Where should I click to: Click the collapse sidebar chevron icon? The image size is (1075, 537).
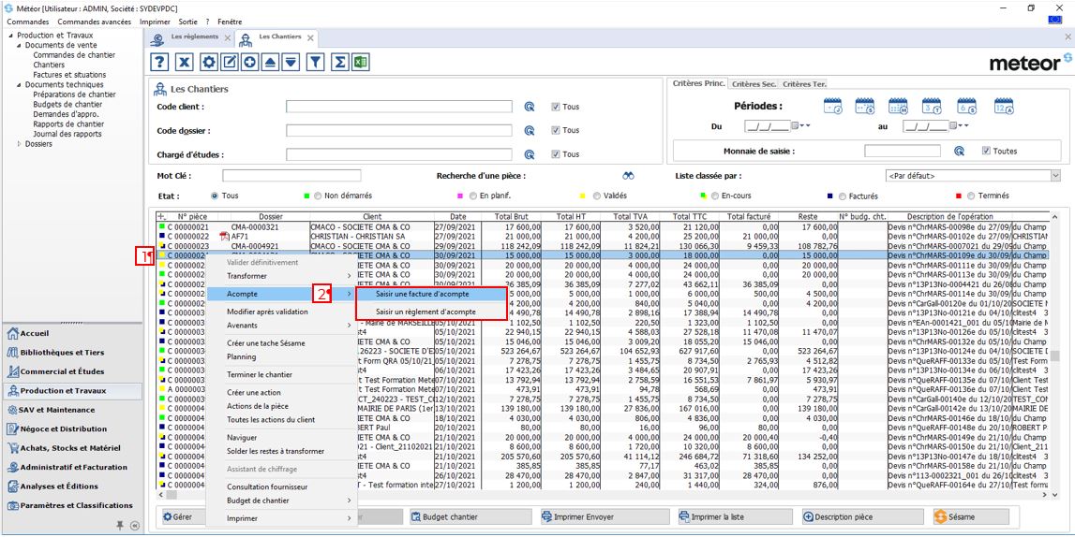click(x=134, y=526)
